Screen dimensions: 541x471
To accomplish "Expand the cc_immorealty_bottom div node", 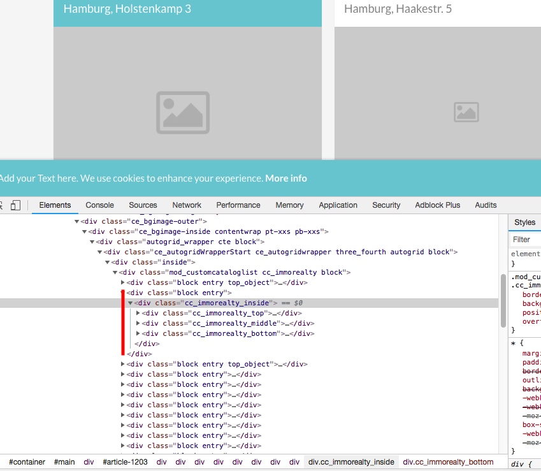I will coord(138,333).
